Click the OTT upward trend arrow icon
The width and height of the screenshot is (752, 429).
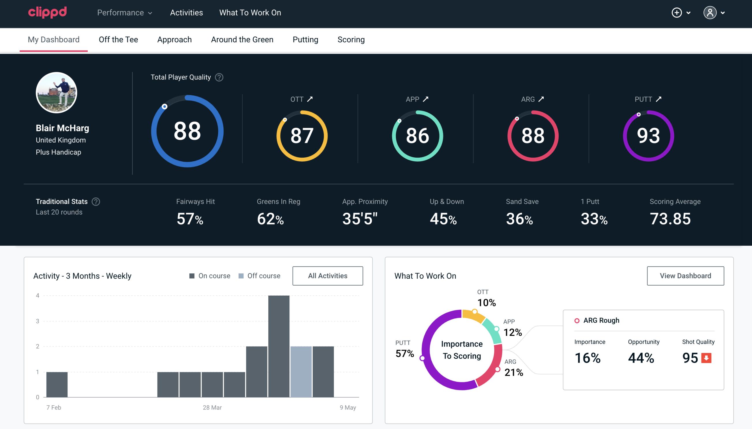[310, 99]
